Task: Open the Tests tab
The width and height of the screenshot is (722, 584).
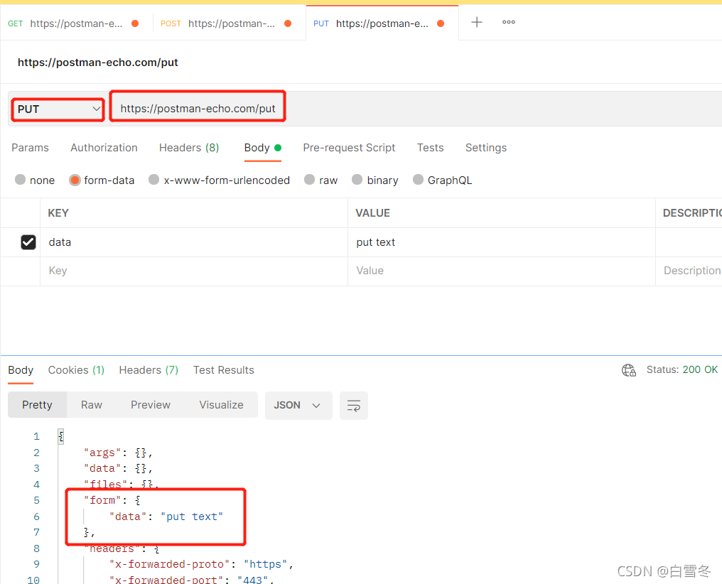Action: click(x=430, y=148)
